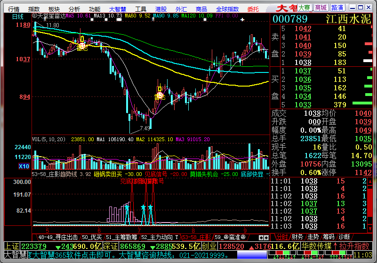This screenshot has height=263, width=377.
Task: Click the stock code 000789
Action: (x=290, y=19)
